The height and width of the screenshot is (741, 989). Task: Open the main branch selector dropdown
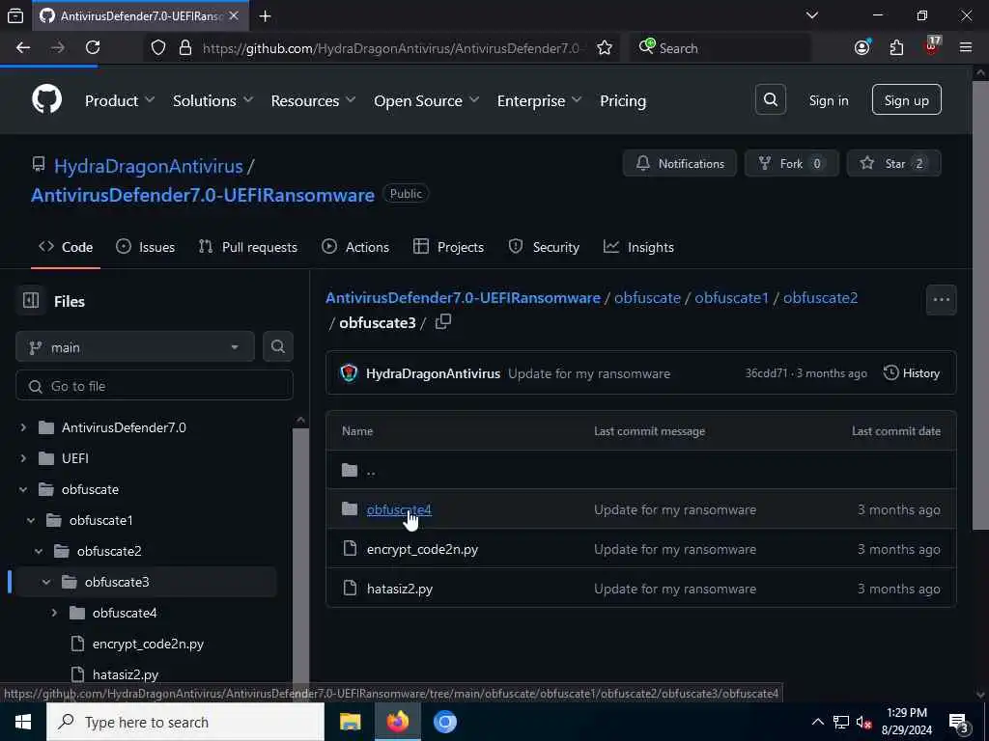(x=135, y=347)
